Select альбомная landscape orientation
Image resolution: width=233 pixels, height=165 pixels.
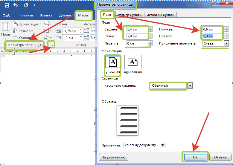(133, 65)
